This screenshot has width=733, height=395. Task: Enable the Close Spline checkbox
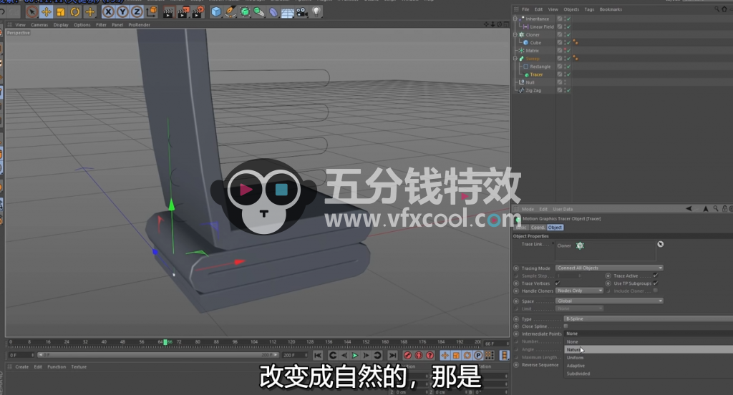click(565, 326)
